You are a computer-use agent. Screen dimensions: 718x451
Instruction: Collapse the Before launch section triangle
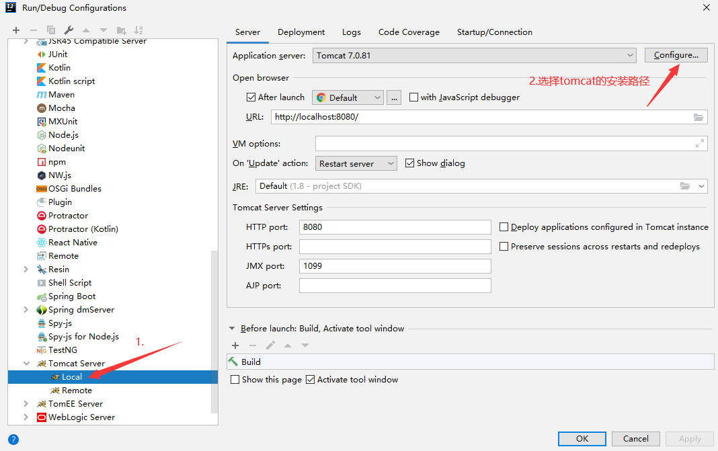click(x=232, y=328)
